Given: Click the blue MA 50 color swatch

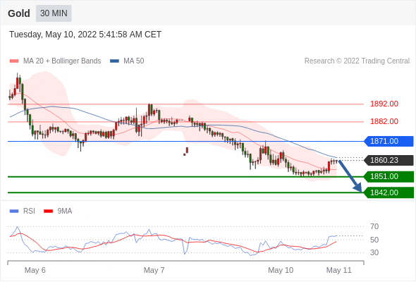Looking at the screenshot, I should coord(115,61).
